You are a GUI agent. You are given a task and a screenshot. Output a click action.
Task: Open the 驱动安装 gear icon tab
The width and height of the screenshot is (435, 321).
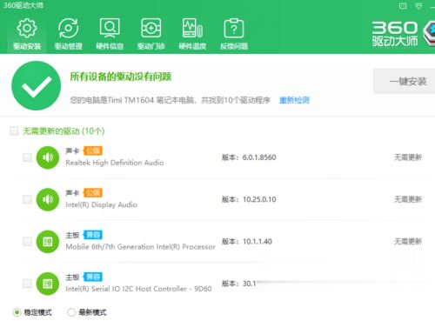click(x=27, y=33)
